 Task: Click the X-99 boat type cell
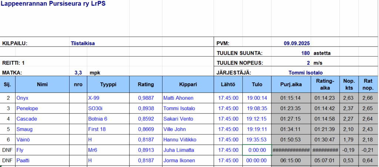click(94, 98)
